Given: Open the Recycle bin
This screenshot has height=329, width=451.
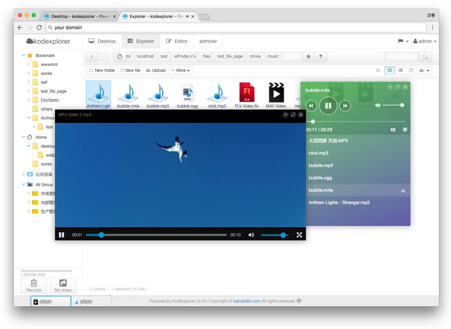Looking at the screenshot, I should (34, 285).
